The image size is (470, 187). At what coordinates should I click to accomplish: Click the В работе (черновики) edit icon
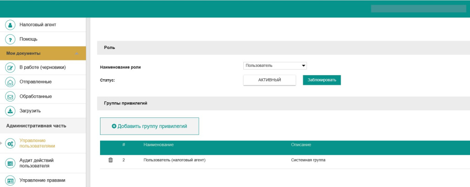click(x=11, y=67)
